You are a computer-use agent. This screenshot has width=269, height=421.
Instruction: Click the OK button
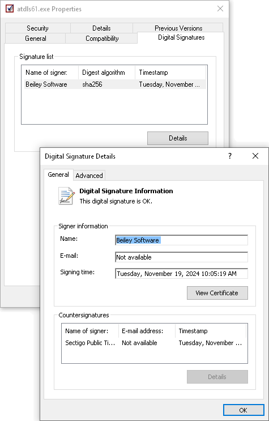pyautogui.click(x=243, y=410)
